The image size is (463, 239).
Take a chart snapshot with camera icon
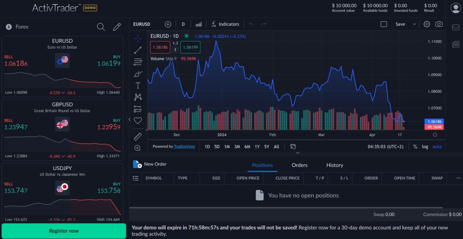(439, 24)
